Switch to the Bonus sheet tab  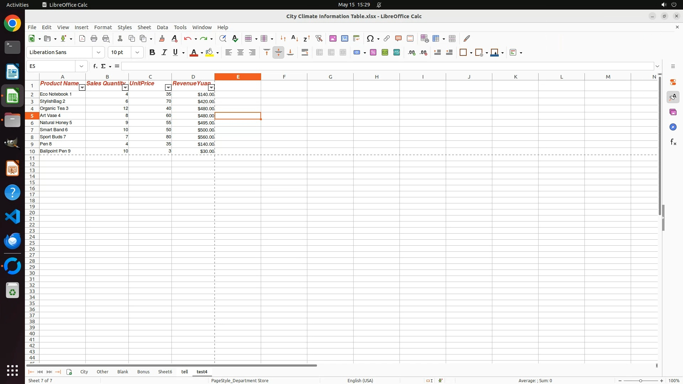coord(143,372)
